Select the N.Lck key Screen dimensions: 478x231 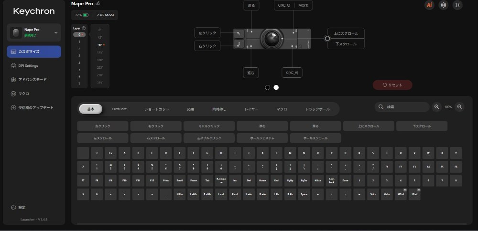[x=318, y=180]
